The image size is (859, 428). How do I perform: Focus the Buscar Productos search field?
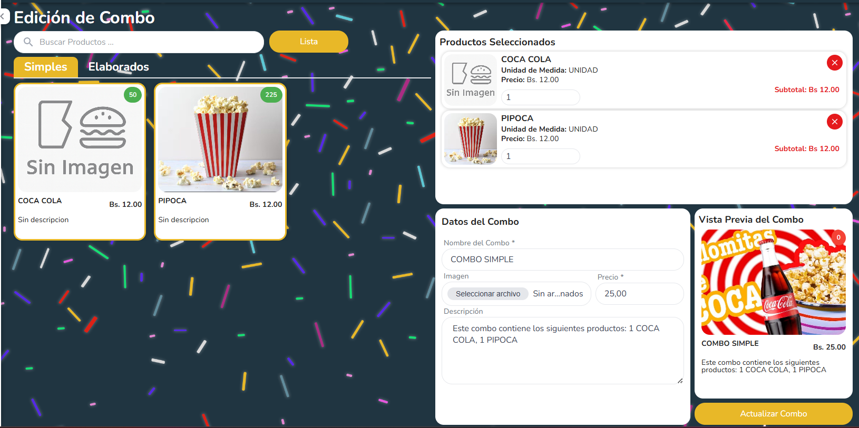point(148,42)
